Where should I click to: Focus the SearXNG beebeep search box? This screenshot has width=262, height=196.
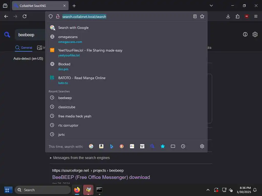pos(30,35)
